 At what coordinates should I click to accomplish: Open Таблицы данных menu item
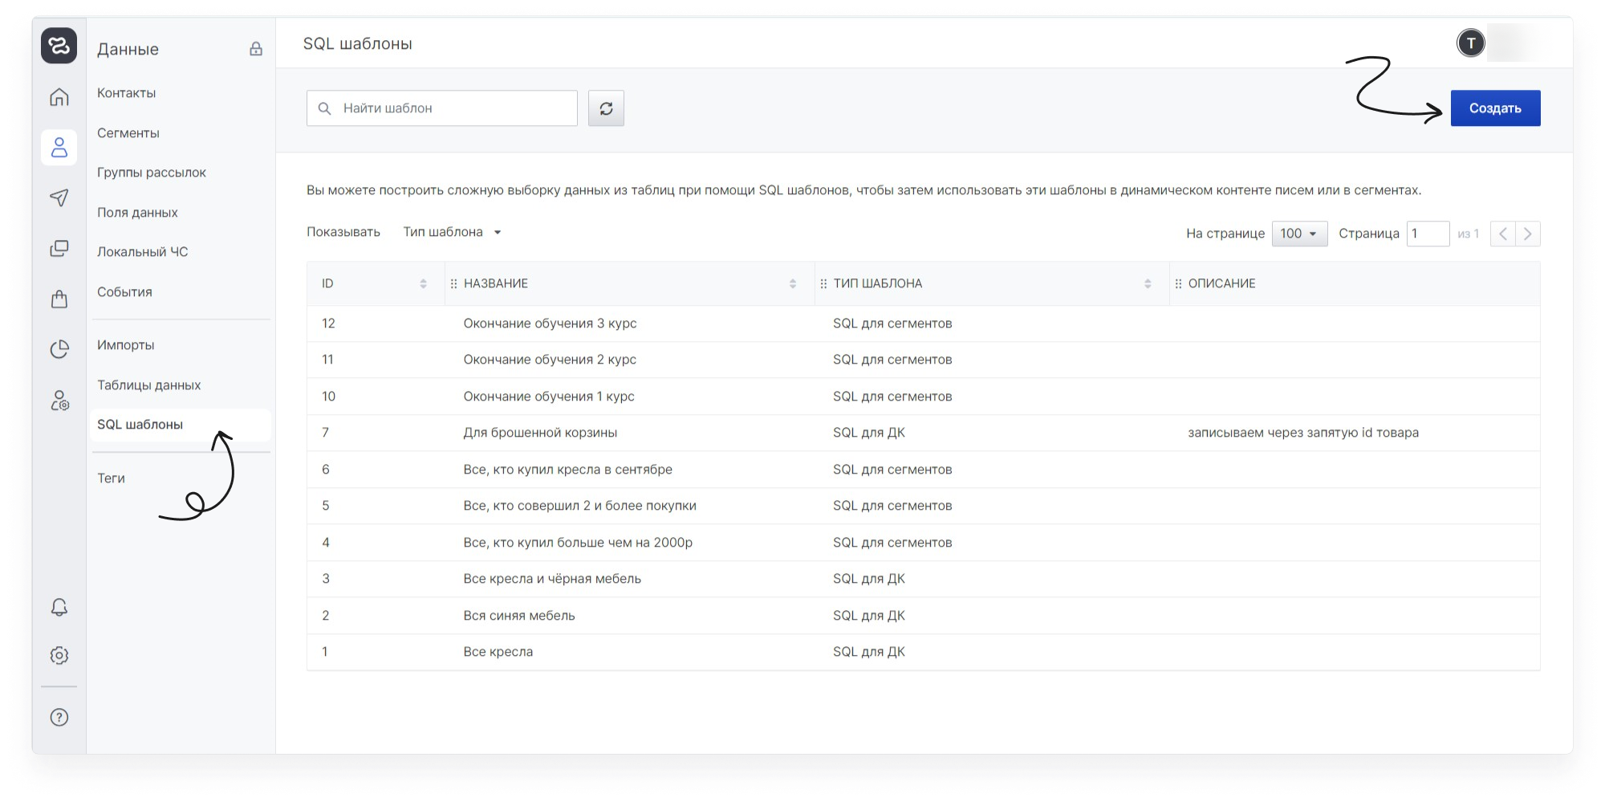tap(149, 385)
